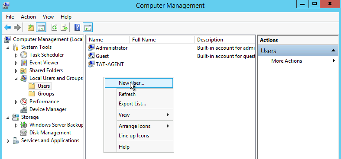
Task: Collapse the Users section in Actions pane
Action: pos(333,51)
